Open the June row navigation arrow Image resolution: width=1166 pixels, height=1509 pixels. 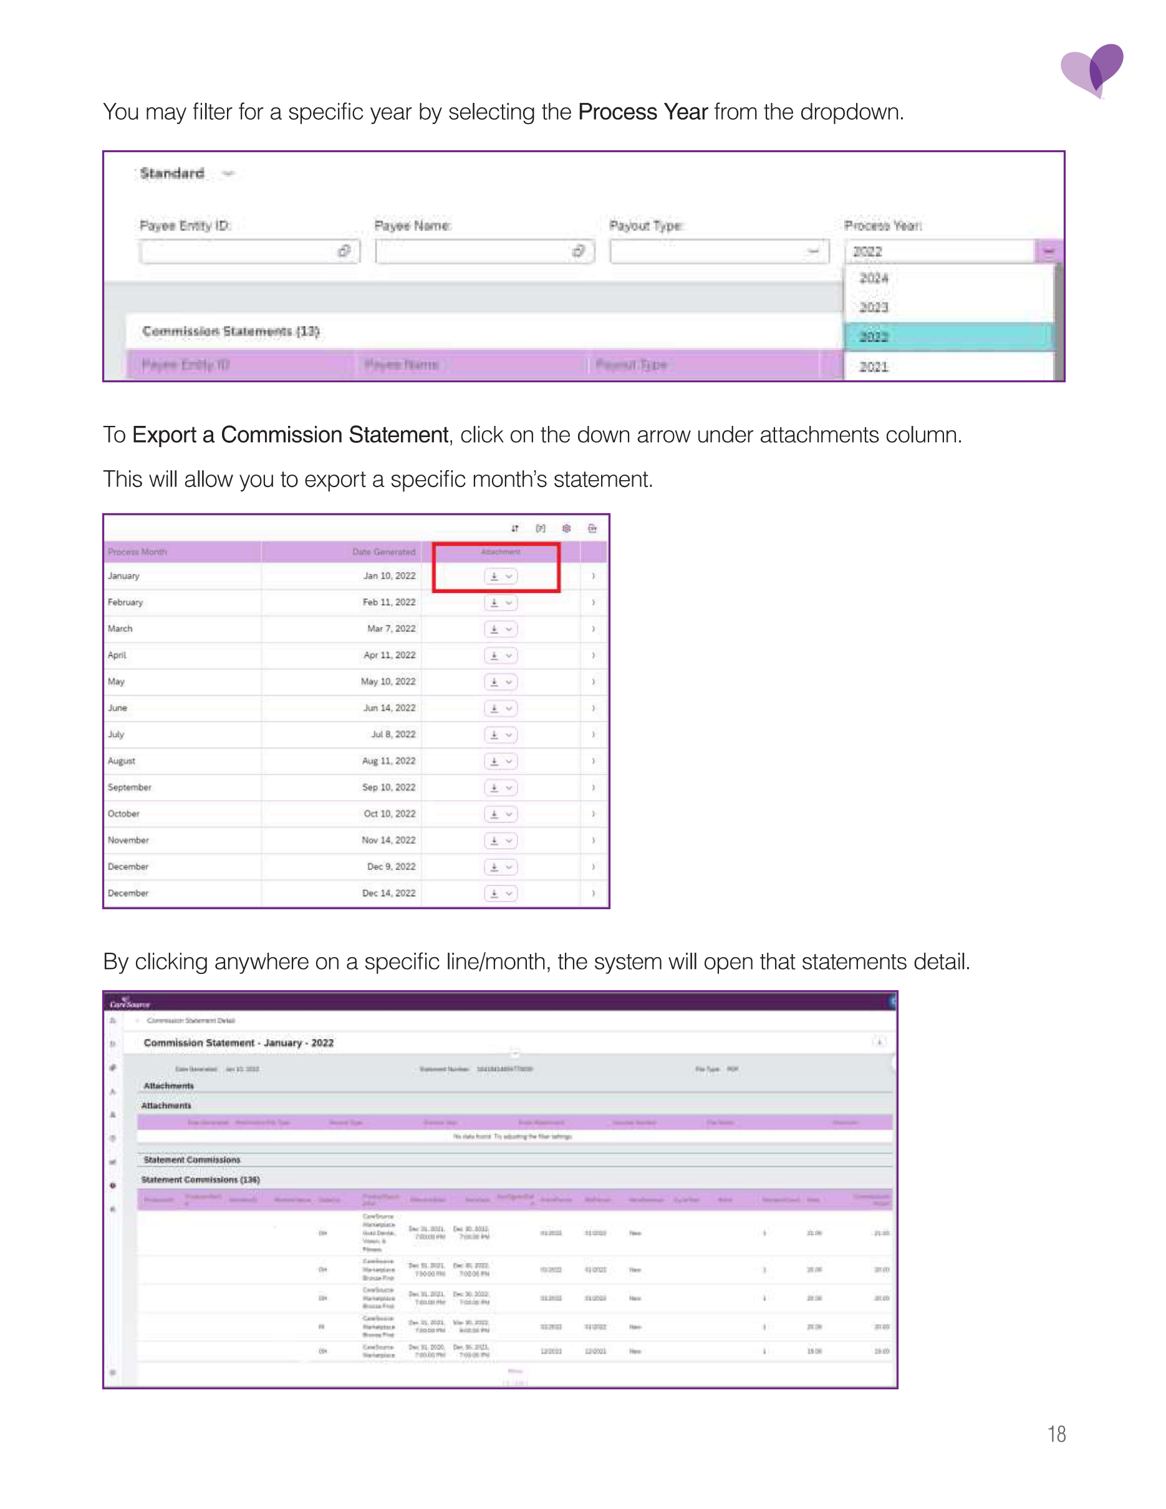(x=594, y=708)
